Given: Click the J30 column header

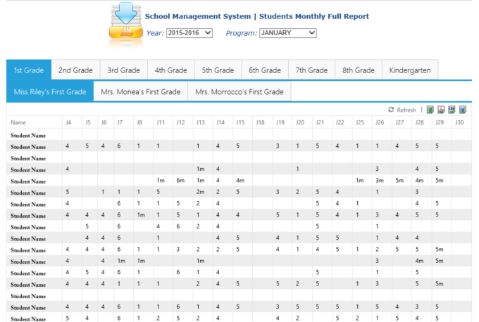Looking at the screenshot, I should coord(459,122).
